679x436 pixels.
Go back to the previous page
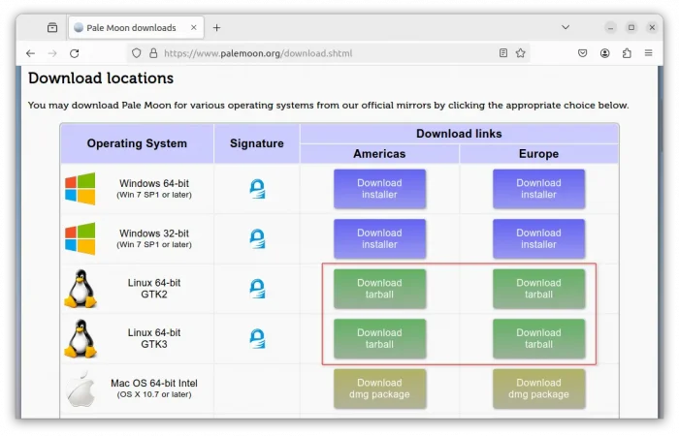pyautogui.click(x=30, y=53)
